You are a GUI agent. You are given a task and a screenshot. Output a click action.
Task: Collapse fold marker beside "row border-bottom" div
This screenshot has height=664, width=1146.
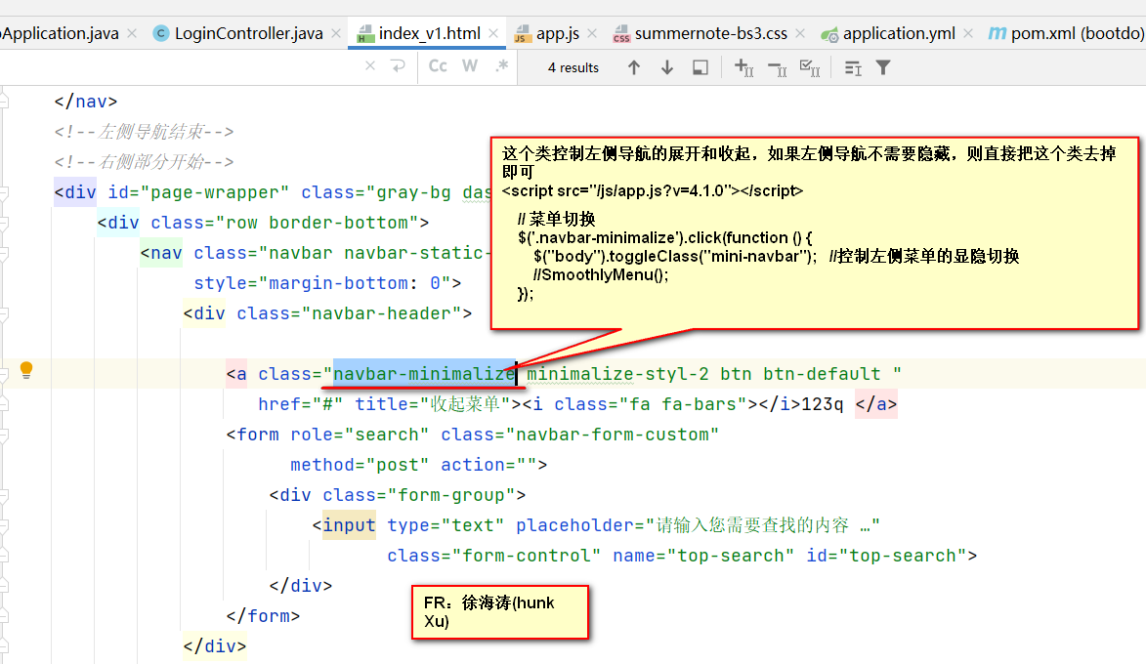[4, 223]
